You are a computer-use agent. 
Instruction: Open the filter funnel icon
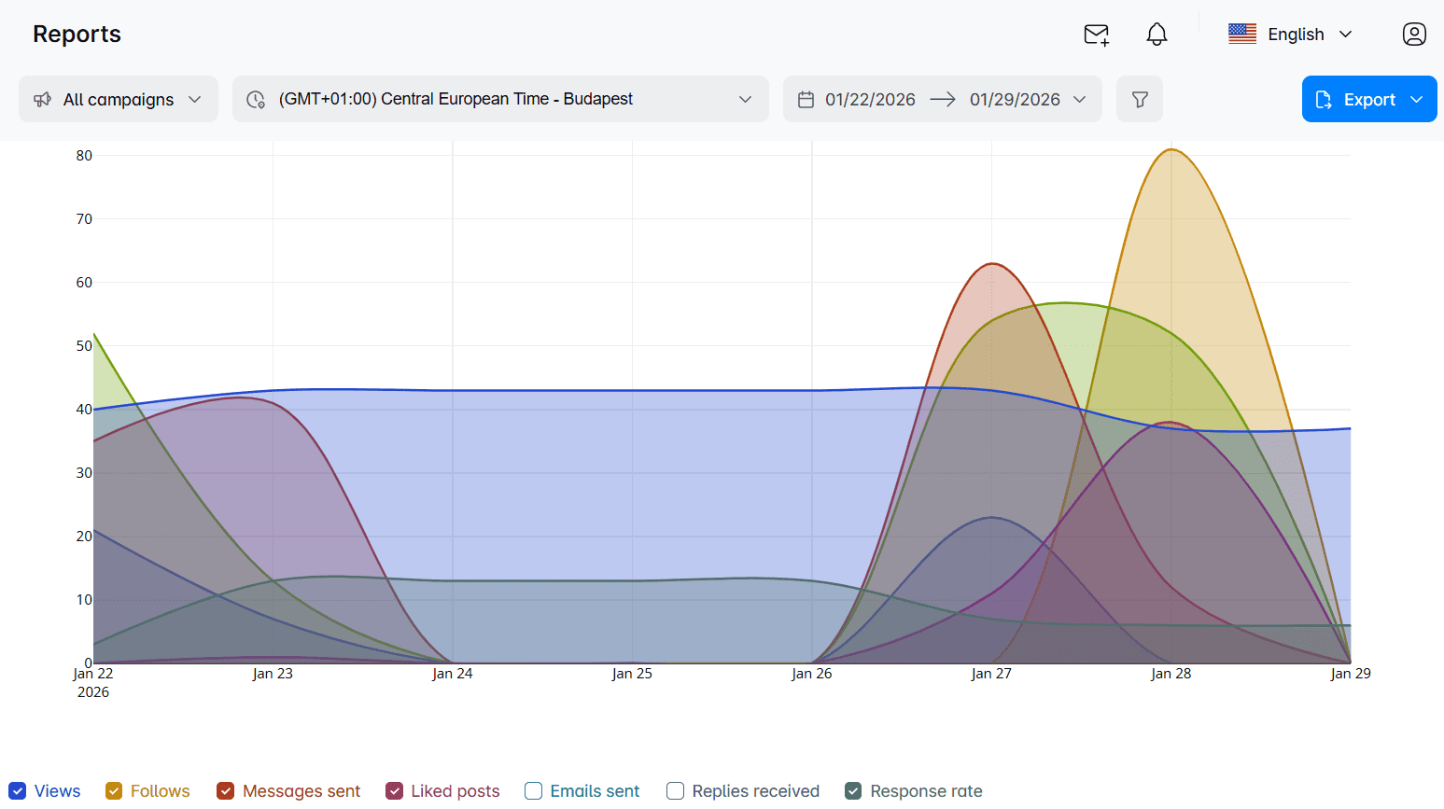click(x=1140, y=98)
